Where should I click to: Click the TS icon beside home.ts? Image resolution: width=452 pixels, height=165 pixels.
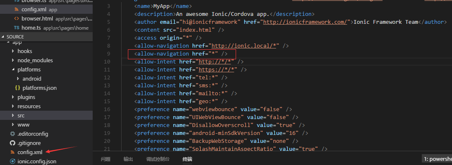(16, 28)
